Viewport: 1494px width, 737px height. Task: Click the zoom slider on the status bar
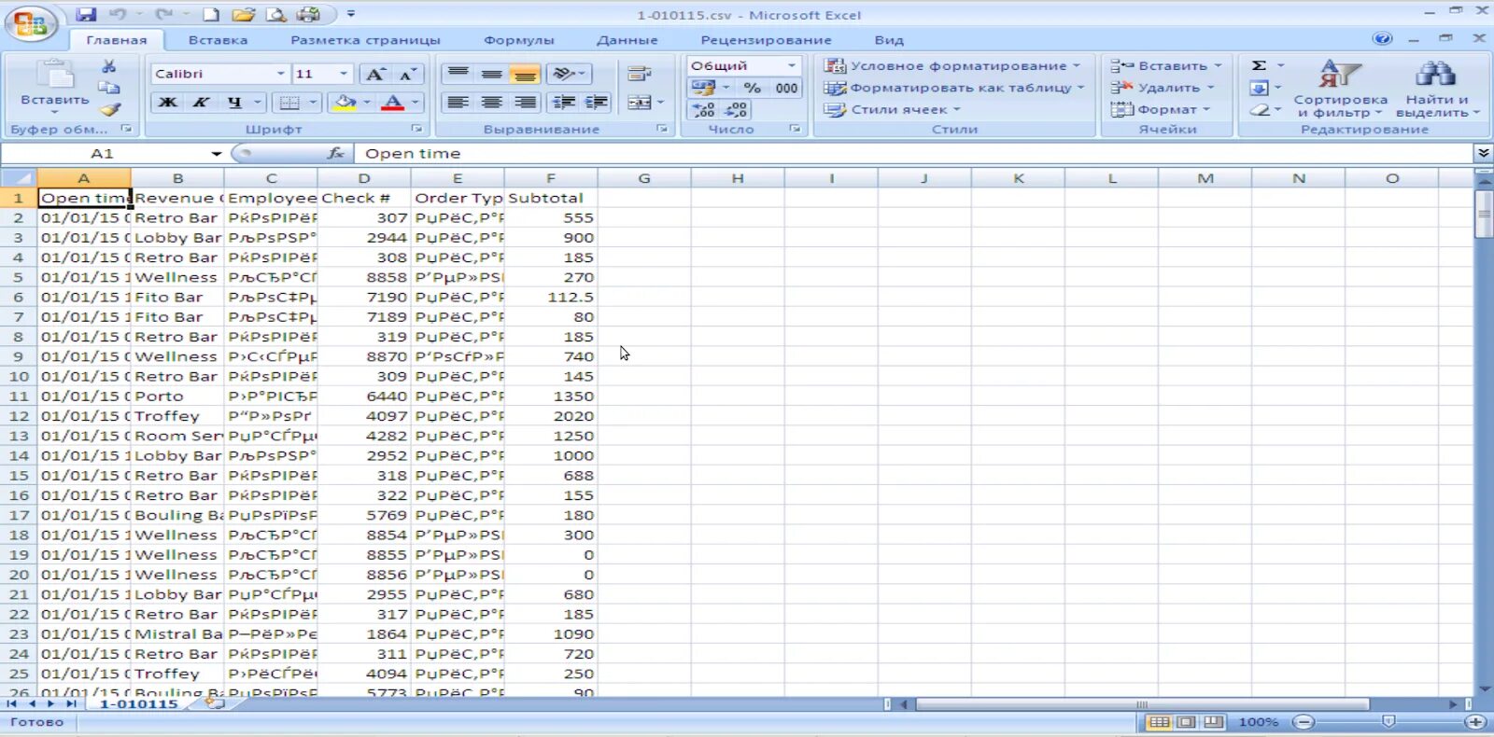click(1389, 722)
